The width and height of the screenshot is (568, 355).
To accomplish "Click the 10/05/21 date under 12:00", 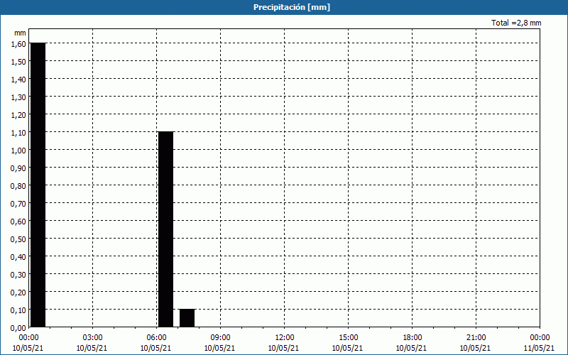I will (283, 348).
